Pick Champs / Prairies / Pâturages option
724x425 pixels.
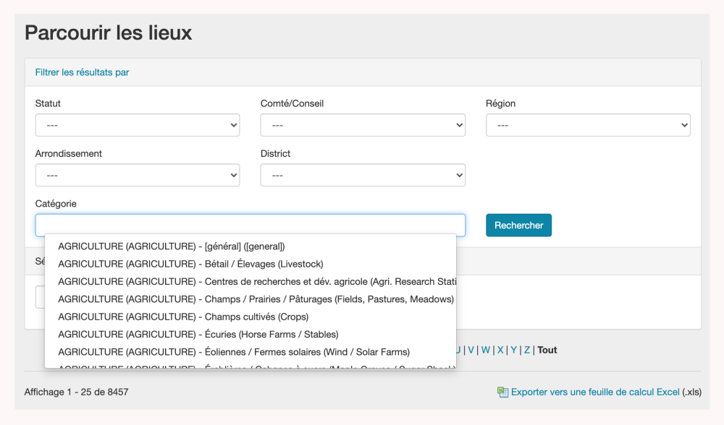click(256, 299)
